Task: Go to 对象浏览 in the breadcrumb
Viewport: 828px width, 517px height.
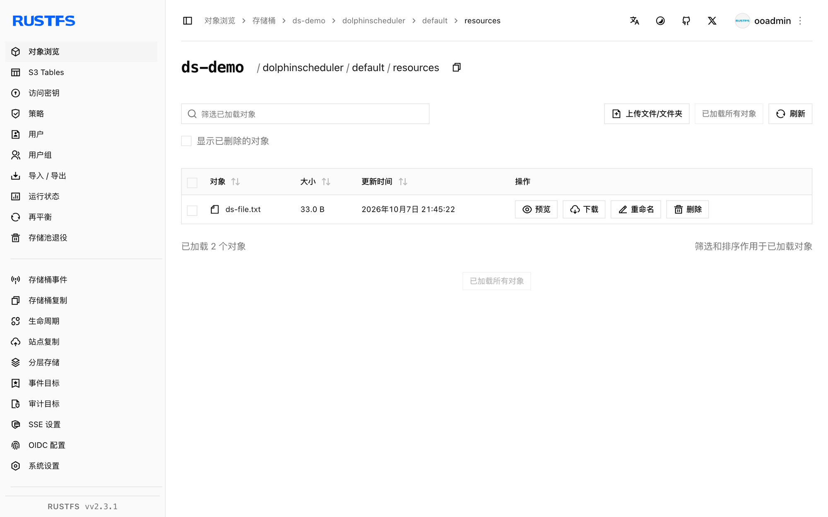Action: point(220,21)
